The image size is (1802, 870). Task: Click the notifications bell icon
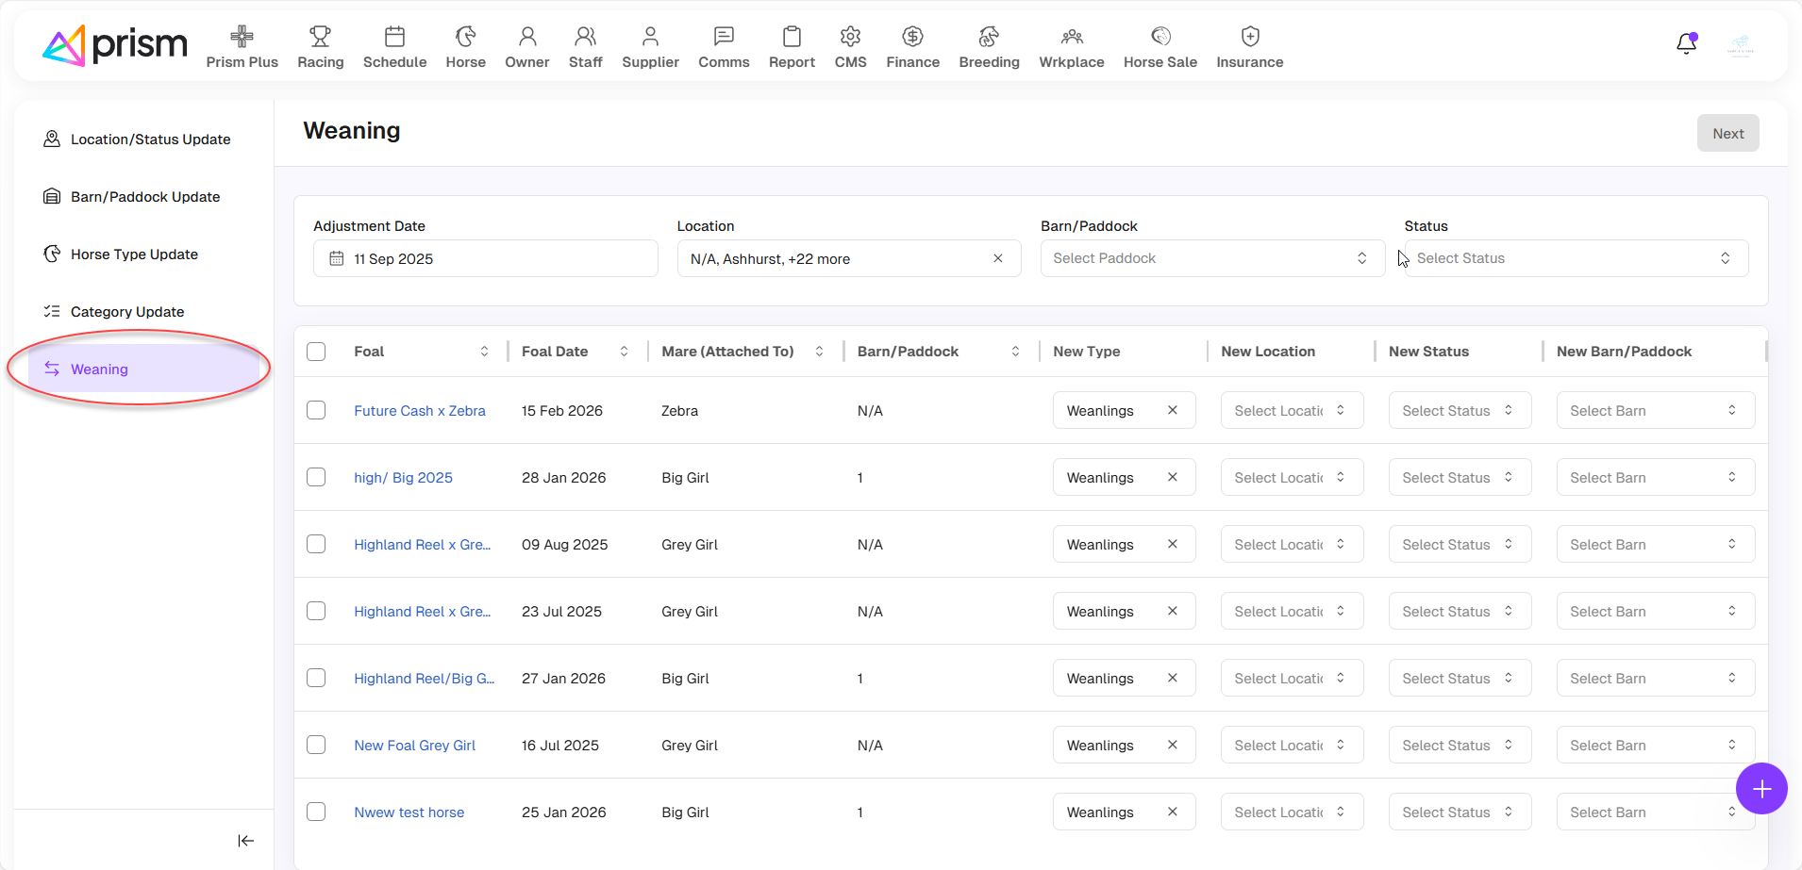click(x=1686, y=44)
